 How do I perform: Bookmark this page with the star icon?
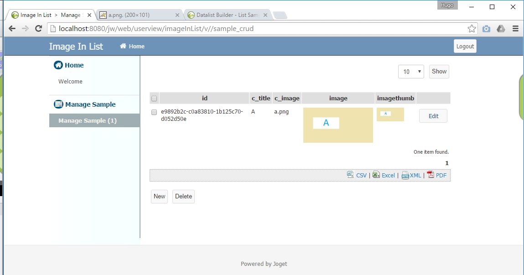472,28
